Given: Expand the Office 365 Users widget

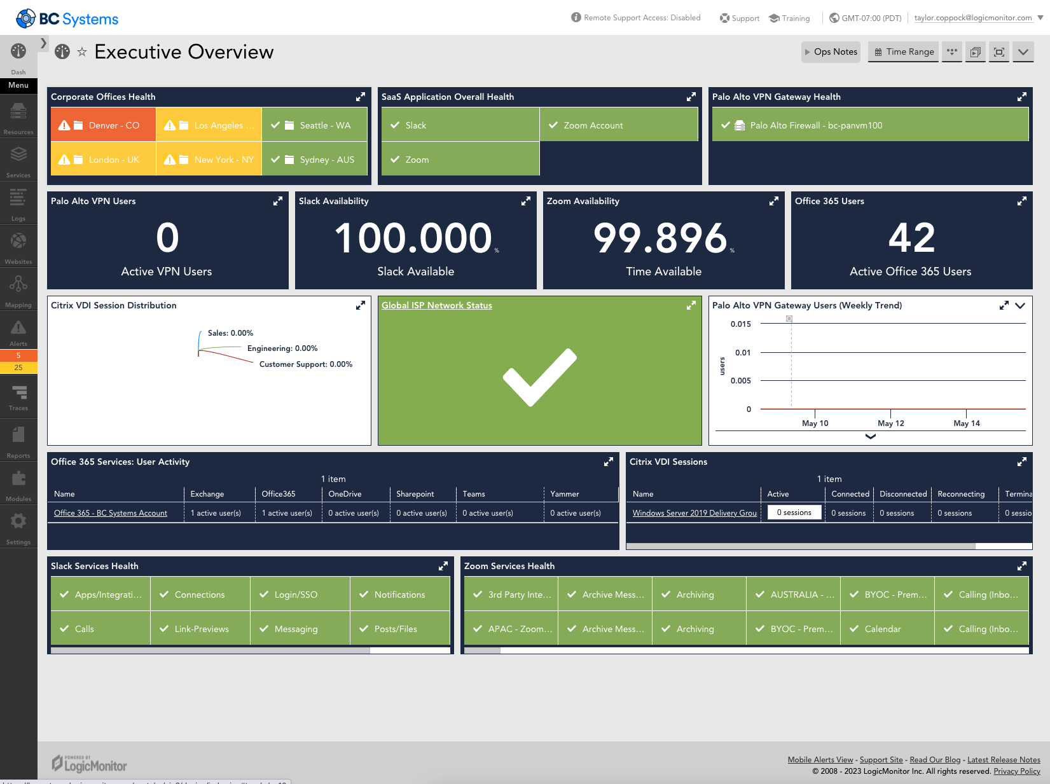Looking at the screenshot, I should [x=1022, y=201].
